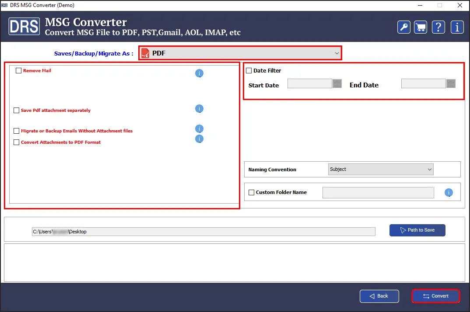Minimize the DRS MSG Converter window
The width and height of the screenshot is (470, 312).
[x=420, y=5]
